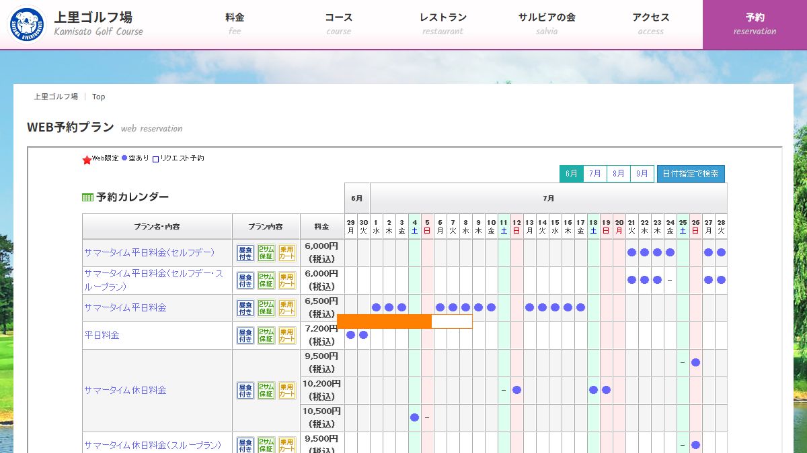Select July 21 availability dot for セルフデー 6,000円
The width and height of the screenshot is (807, 453).
(x=631, y=252)
